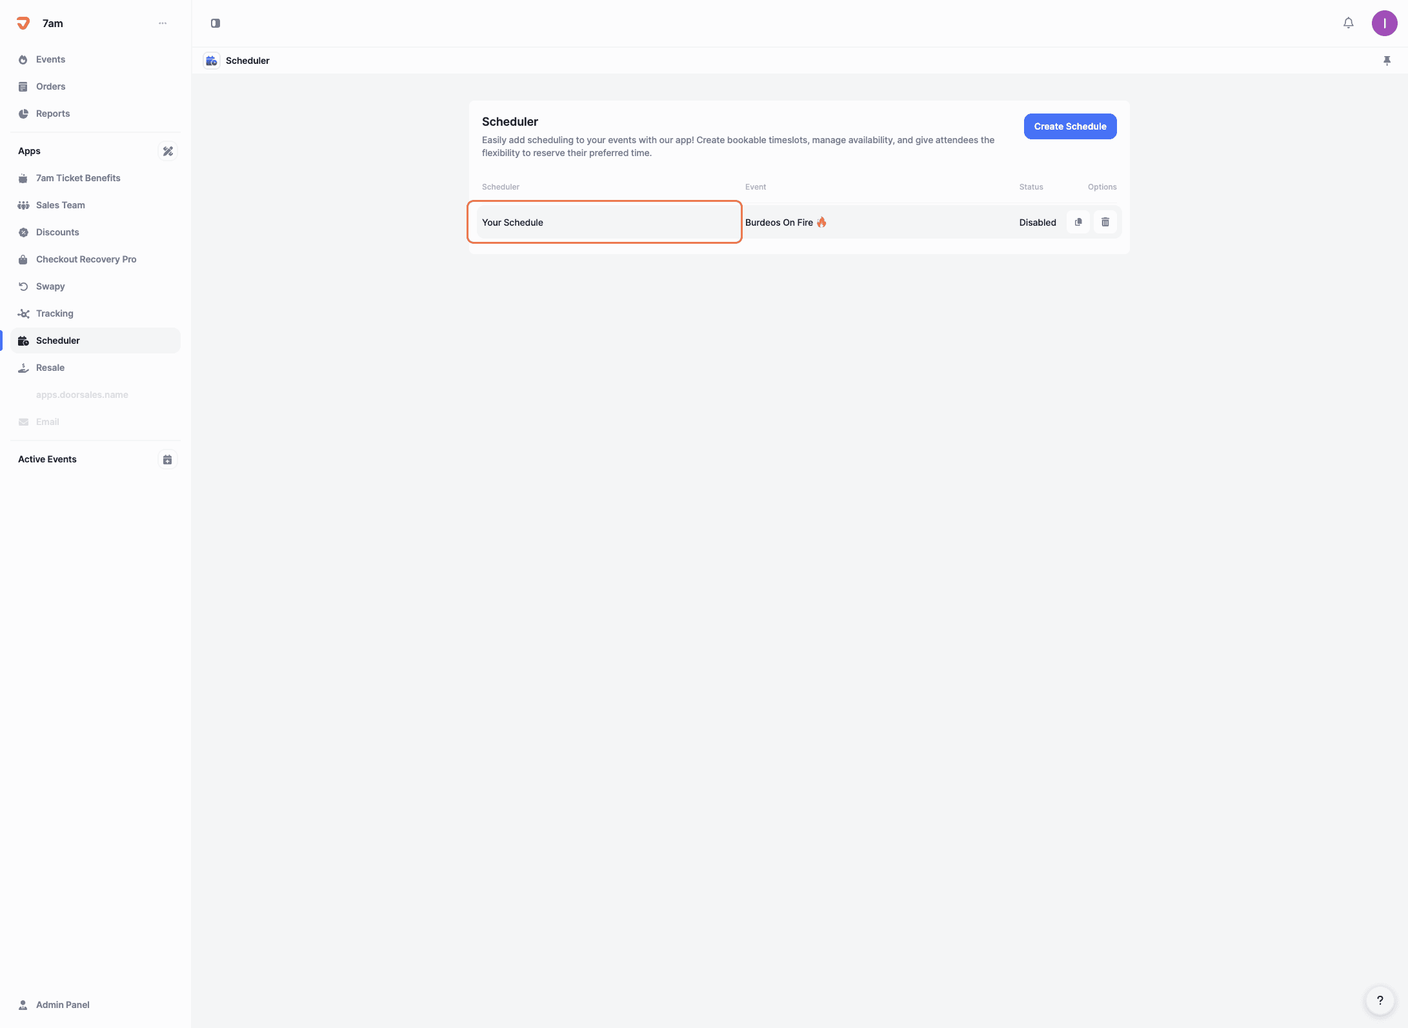Click the Active Events calendar icon
Viewport: 1408px width, 1028px height.
tap(168, 459)
